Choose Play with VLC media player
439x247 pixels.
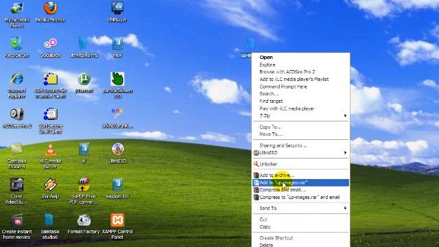point(301,108)
